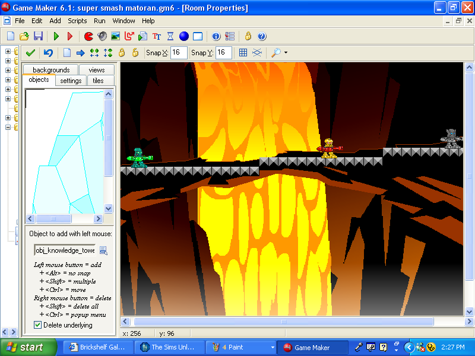Viewport: 475px width, 356px height.
Task: Open the Scripts menu
Action: tap(77, 21)
